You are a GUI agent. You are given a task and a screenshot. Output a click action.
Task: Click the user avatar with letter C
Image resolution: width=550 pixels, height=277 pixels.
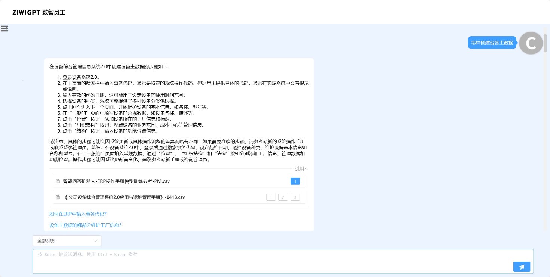click(x=531, y=43)
